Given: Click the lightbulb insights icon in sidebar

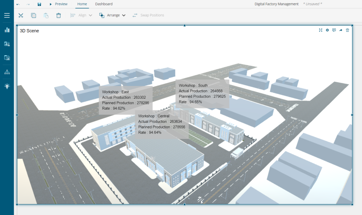Looking at the screenshot, I should pos(7,86).
